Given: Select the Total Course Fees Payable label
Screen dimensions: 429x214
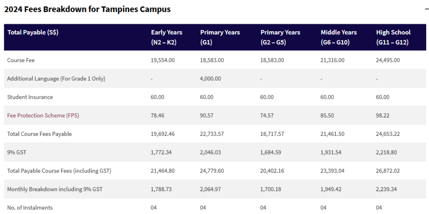Looking at the screenshot, I should (39, 134).
